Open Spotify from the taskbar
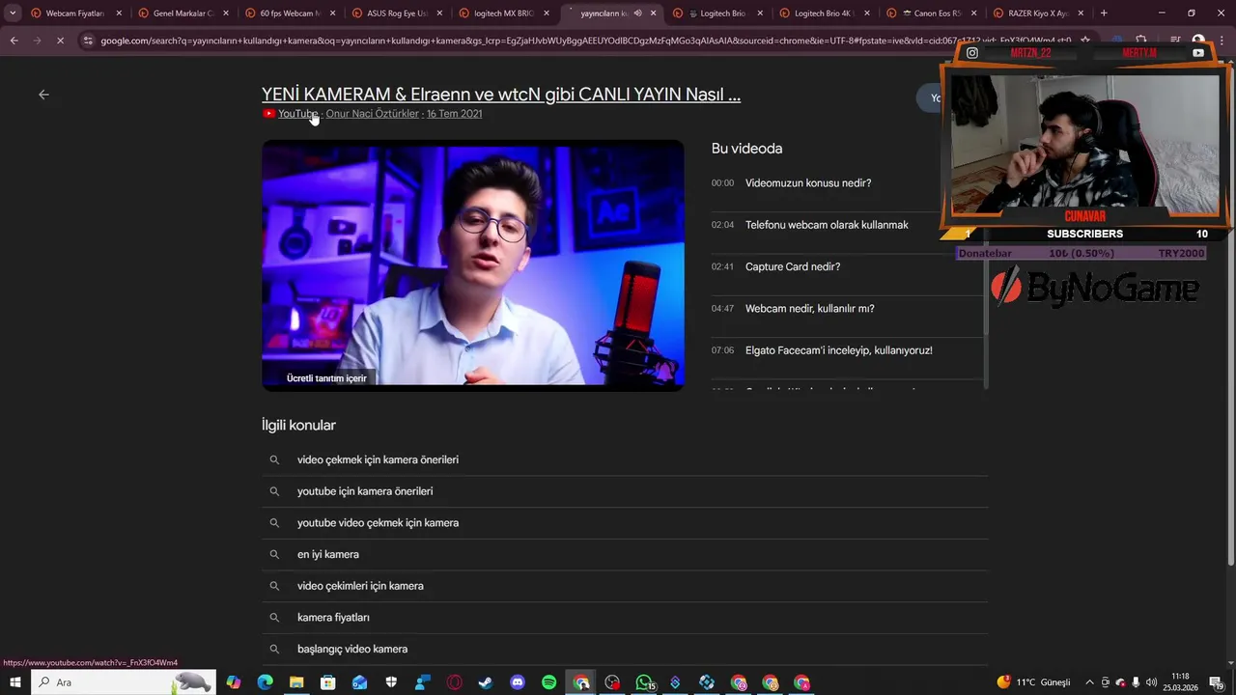 coord(548,682)
